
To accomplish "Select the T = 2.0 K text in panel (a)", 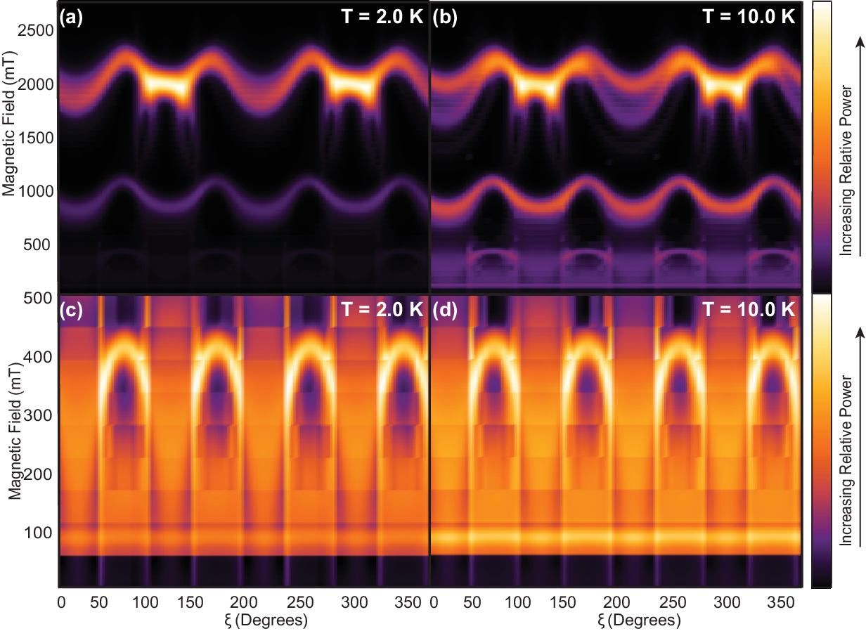I will click(x=382, y=18).
